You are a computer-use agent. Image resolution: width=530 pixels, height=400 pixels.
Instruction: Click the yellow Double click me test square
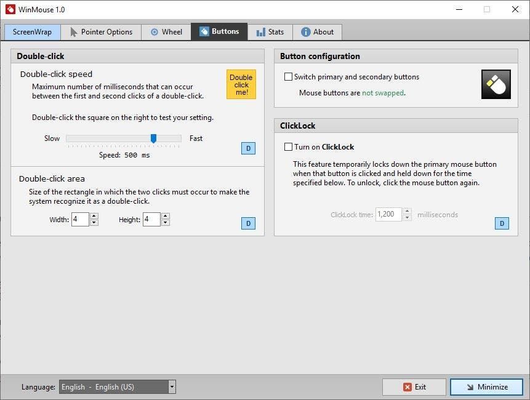tap(241, 84)
